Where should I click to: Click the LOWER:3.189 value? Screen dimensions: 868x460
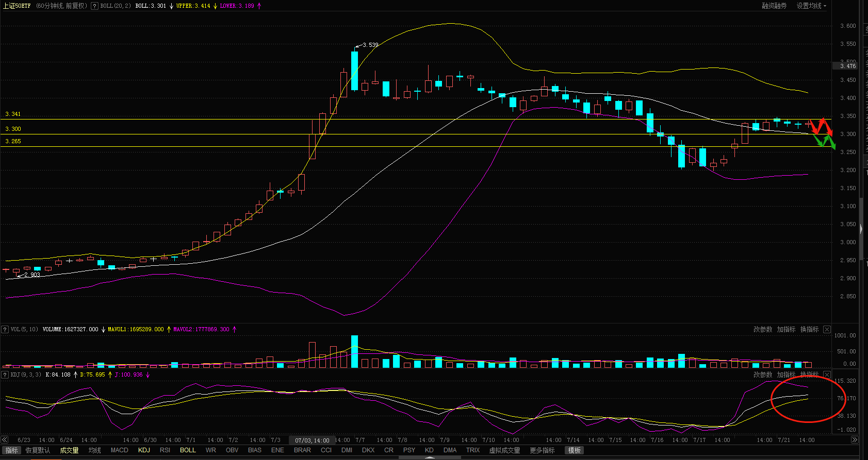pyautogui.click(x=237, y=6)
